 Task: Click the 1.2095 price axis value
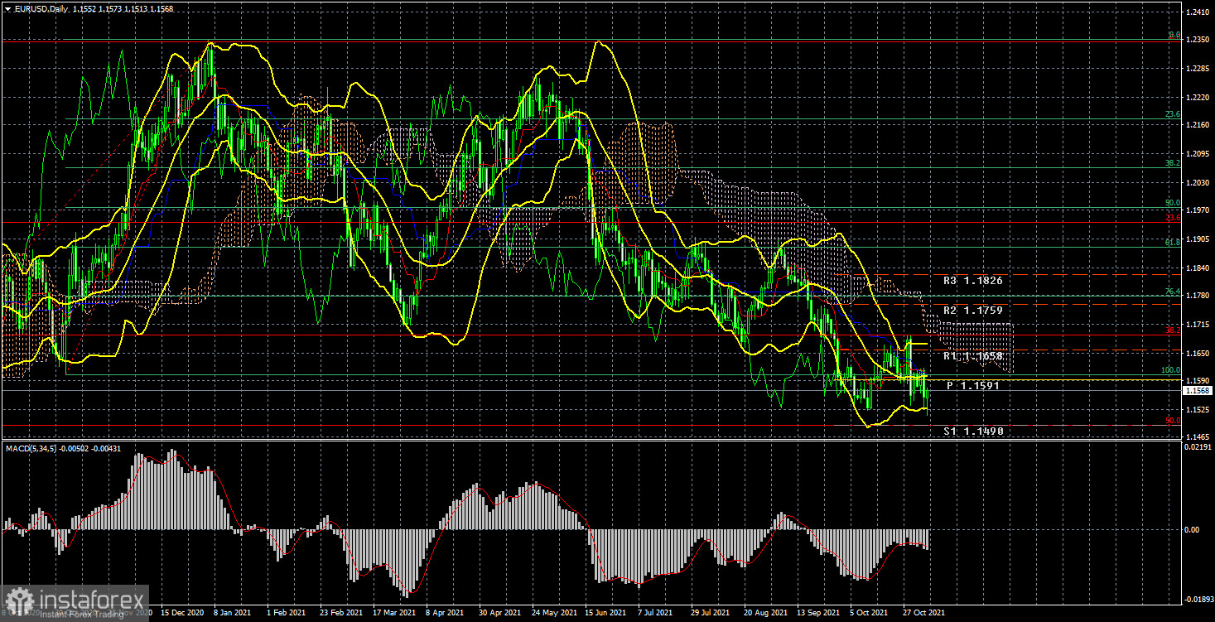[1197, 154]
